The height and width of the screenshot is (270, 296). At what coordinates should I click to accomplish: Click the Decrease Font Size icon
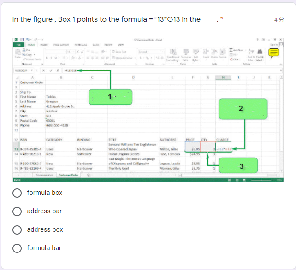(82, 52)
